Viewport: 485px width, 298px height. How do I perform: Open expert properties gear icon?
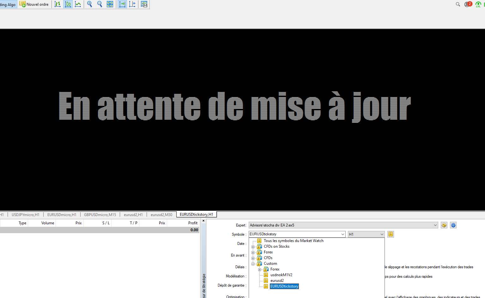pos(453,225)
